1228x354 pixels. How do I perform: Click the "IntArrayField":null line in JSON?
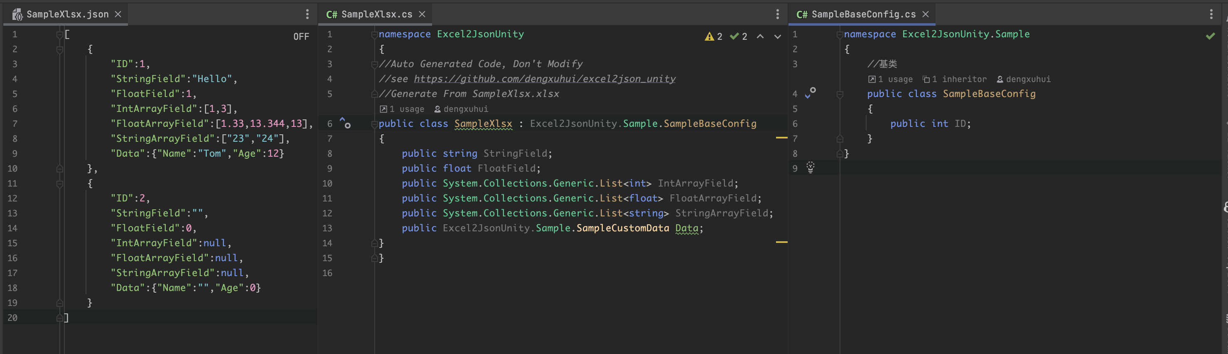click(x=171, y=243)
